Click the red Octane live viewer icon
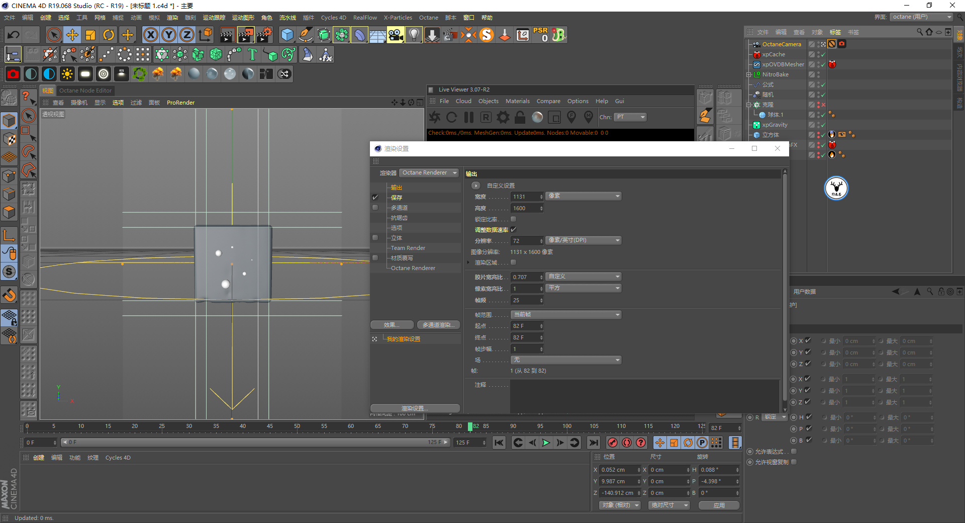The width and height of the screenshot is (965, 523). click(x=13, y=74)
